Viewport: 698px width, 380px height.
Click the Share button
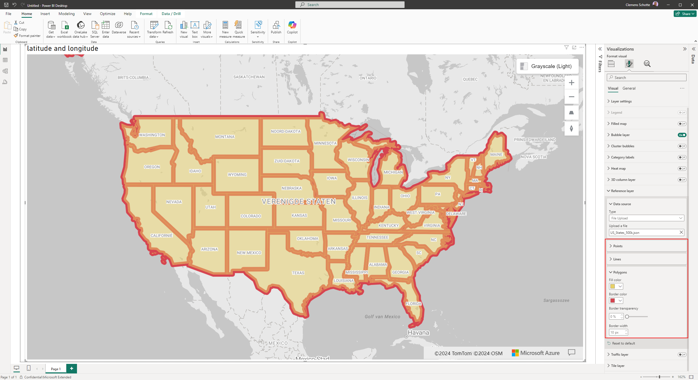pos(685,14)
